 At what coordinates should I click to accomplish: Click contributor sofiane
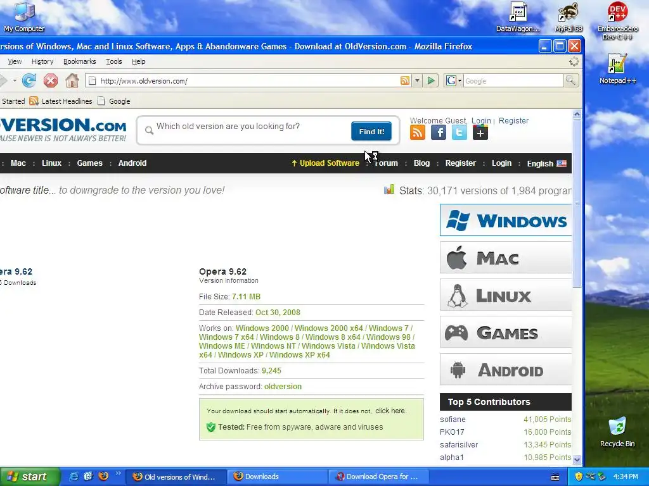453,420
